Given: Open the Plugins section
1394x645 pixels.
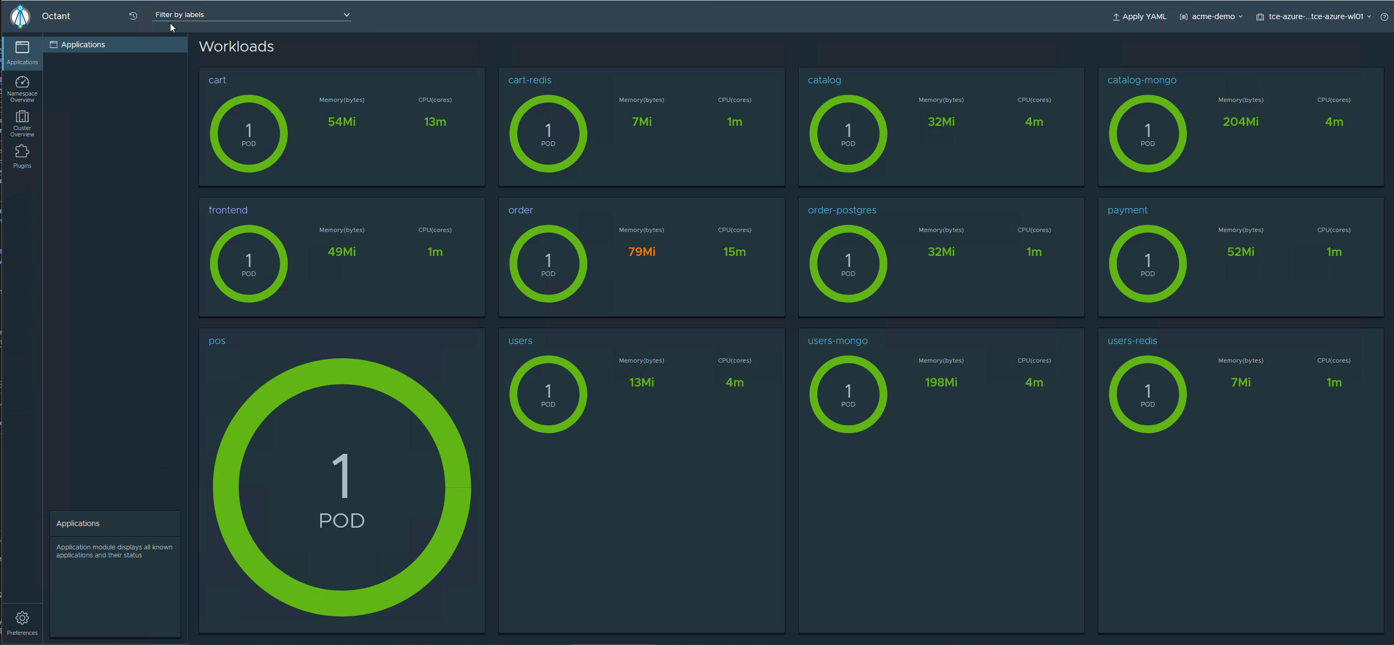Looking at the screenshot, I should coord(22,157).
